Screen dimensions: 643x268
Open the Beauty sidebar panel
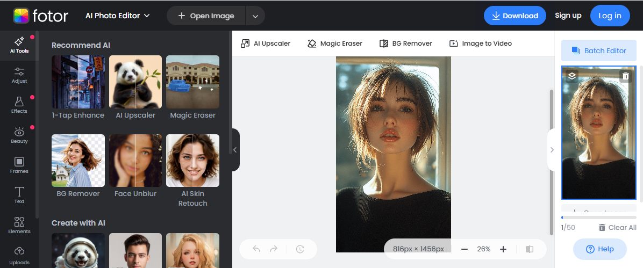pyautogui.click(x=19, y=136)
